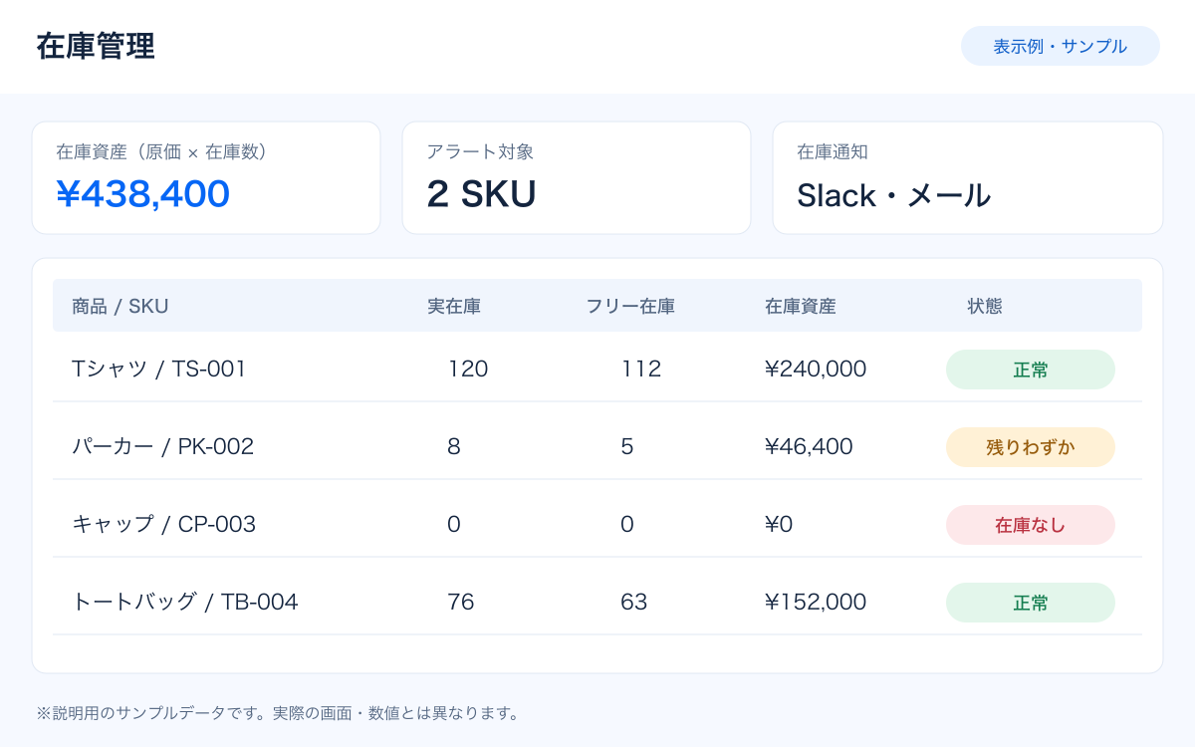Screen dimensions: 1195x747
Task: Click the 5 free stock cell
Action: (627, 446)
